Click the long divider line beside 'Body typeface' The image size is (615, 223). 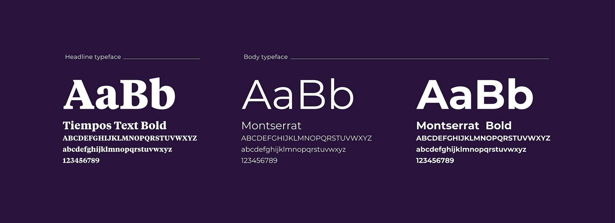click(x=420, y=59)
